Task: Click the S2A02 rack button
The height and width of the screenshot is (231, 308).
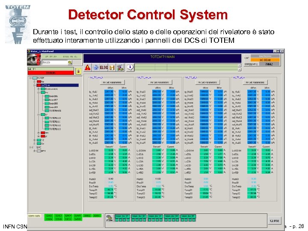Action: click(49, 216)
